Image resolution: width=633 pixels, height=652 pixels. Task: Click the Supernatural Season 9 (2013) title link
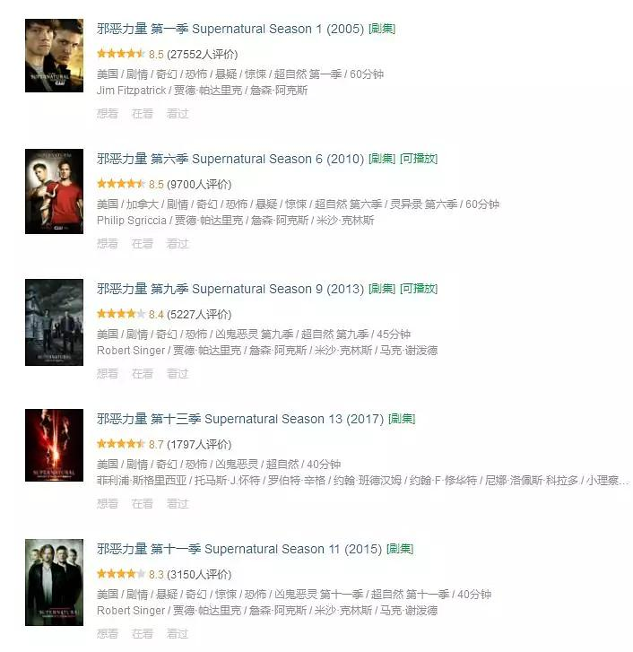coord(230,289)
